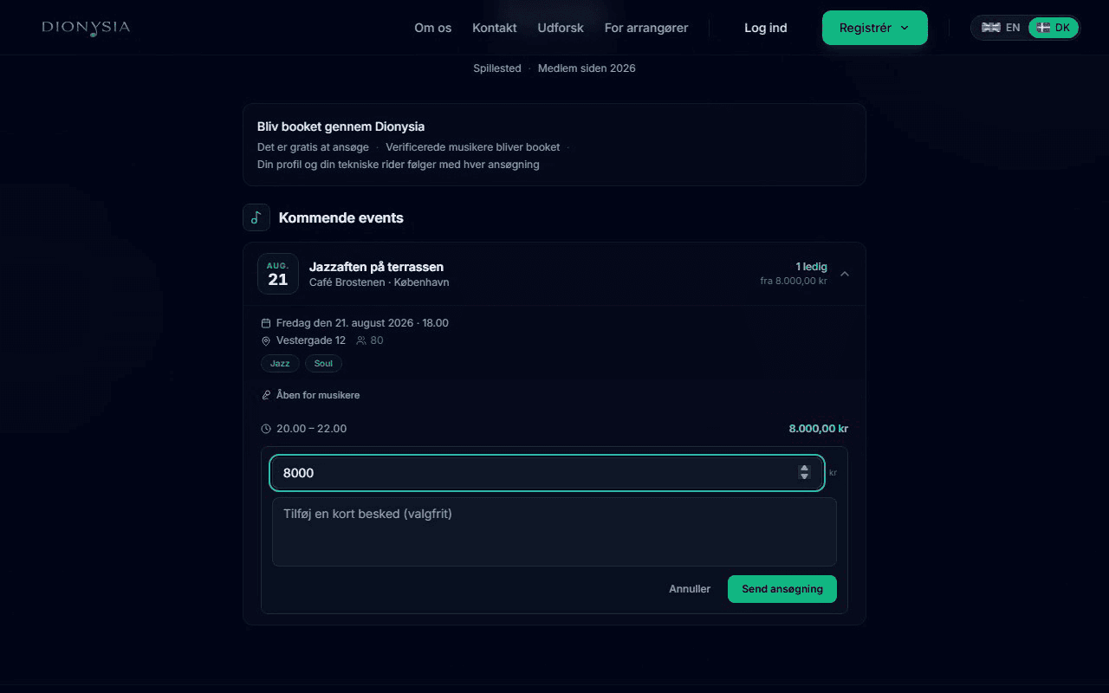Viewport: 1109px width, 693px height.
Task: Open the Registrér dropdown
Action: click(x=874, y=28)
